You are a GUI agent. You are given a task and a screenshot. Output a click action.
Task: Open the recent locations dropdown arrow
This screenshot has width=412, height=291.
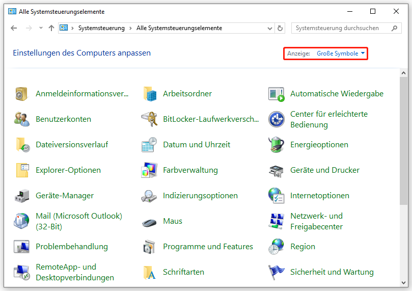tap(41, 28)
